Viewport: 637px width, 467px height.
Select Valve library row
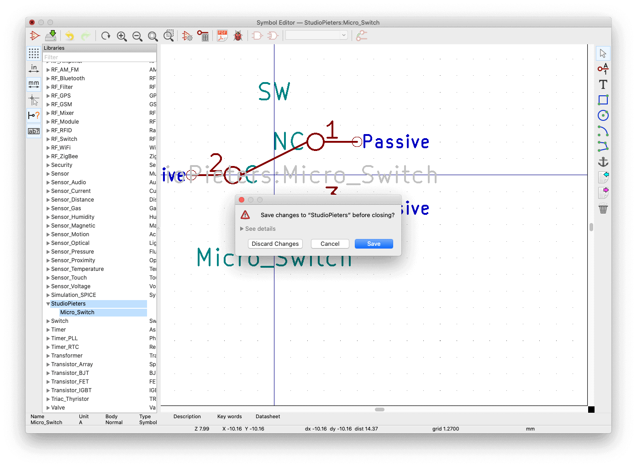click(100, 408)
